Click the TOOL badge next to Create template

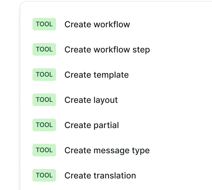[44, 75]
